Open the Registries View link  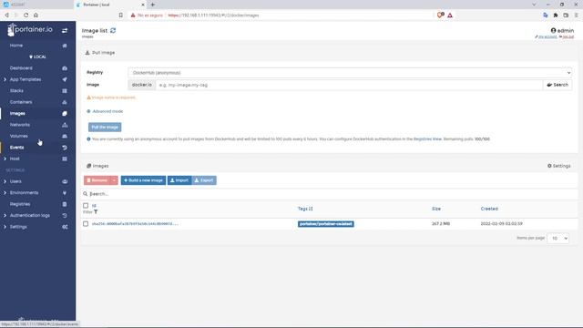pos(427,139)
